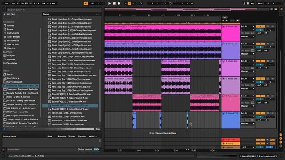Arm the 5 Drum Loo track for recording
Image resolution: width=285 pixels, height=160 pixels.
pyautogui.click(x=273, y=44)
